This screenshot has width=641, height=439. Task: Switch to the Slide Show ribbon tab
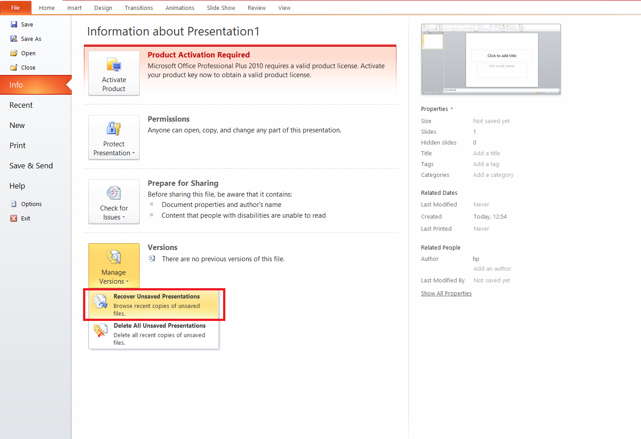pos(221,8)
